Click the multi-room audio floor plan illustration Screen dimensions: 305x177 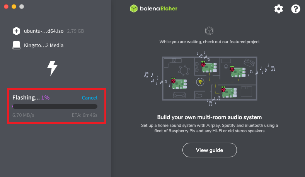click(x=209, y=79)
